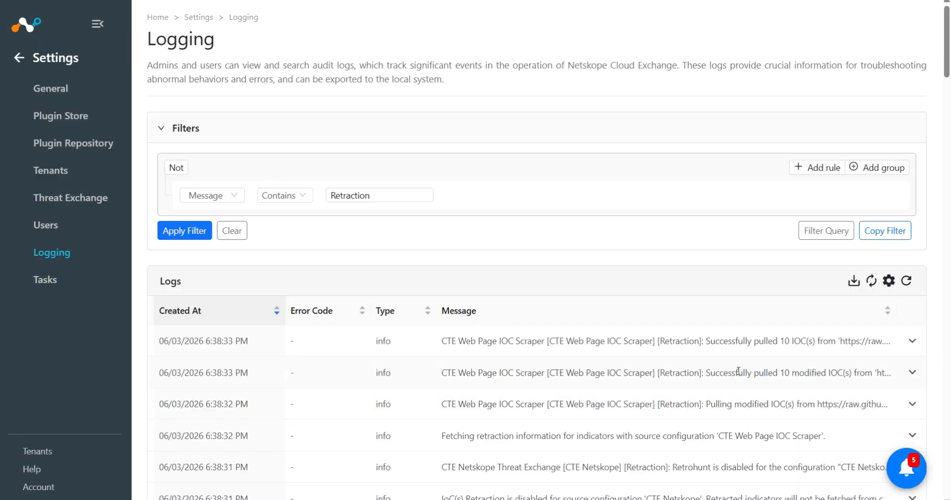951x500 pixels.
Task: Download the logs with the export icon
Action: (x=853, y=281)
